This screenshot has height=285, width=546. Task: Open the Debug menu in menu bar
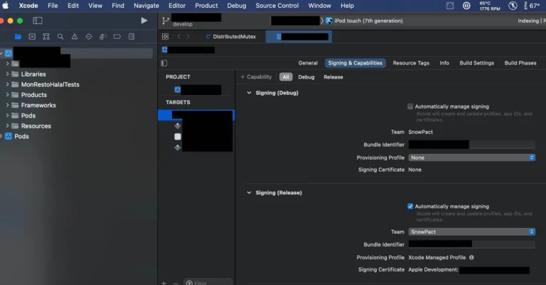point(237,6)
